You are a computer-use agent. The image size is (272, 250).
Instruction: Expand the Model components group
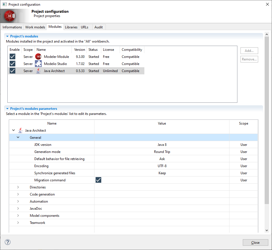pyautogui.click(x=18, y=216)
